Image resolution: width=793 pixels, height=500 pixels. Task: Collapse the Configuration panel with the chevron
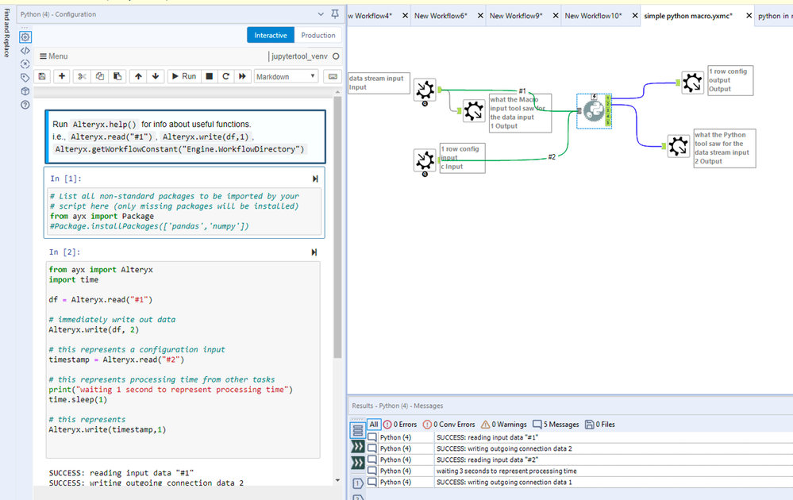click(321, 14)
